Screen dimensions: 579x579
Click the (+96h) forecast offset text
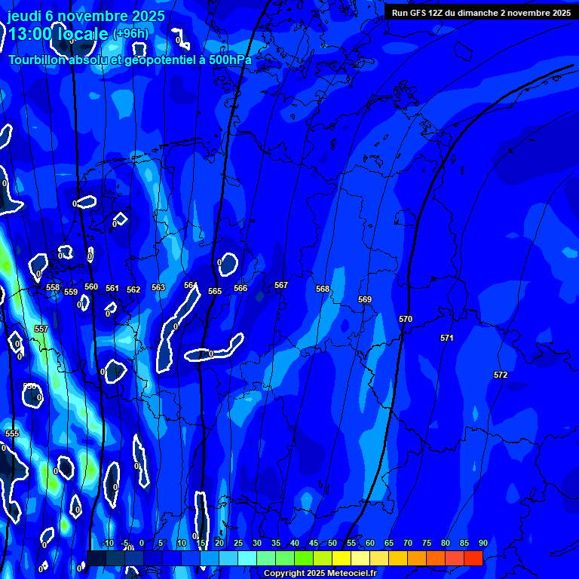tap(130, 34)
